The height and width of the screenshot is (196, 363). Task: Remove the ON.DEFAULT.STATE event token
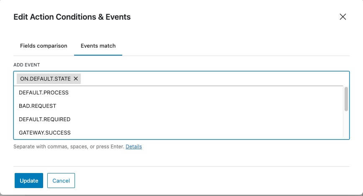pos(76,79)
